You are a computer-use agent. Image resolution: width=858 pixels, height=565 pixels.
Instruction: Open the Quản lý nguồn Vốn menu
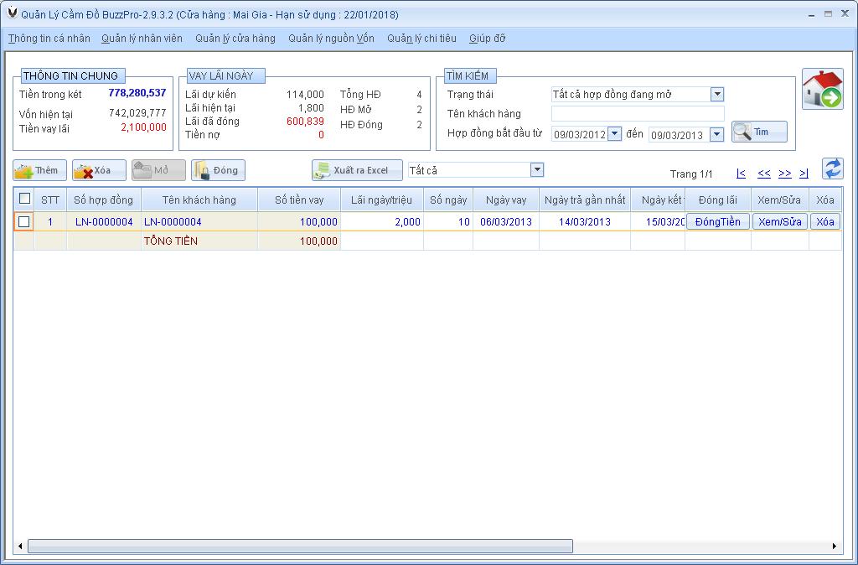tap(331, 39)
